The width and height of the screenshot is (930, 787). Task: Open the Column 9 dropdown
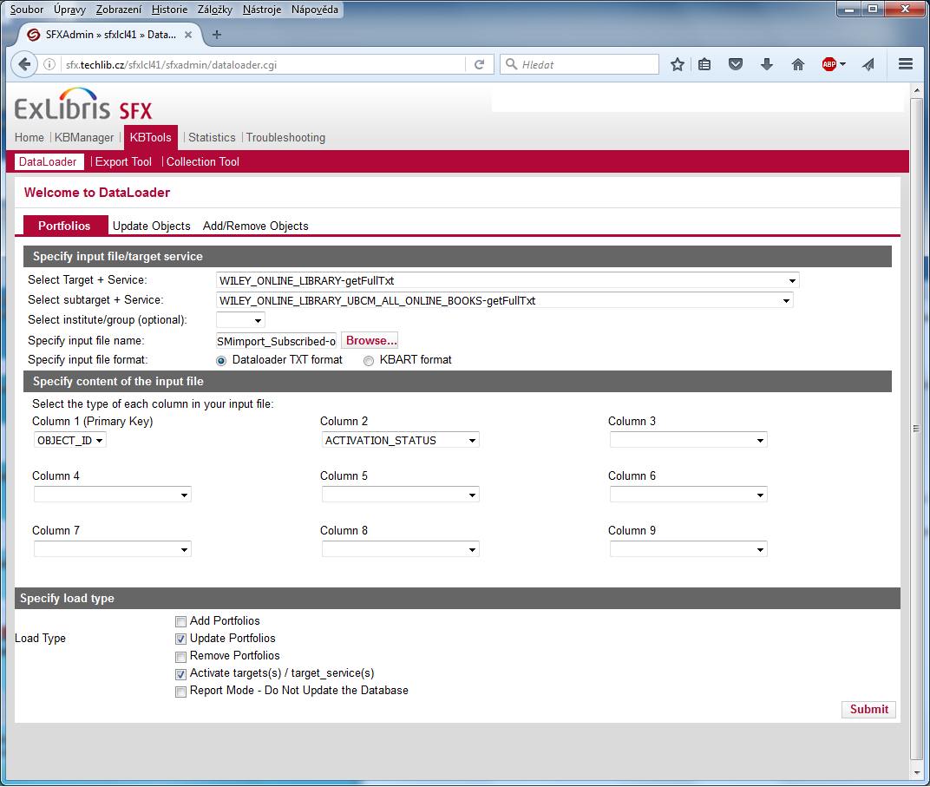point(689,549)
